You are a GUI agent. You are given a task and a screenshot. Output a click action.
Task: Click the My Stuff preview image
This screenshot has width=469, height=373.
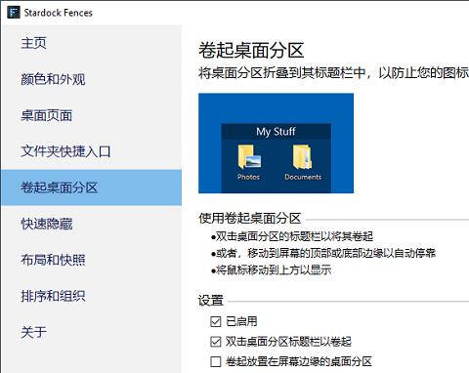tap(276, 144)
